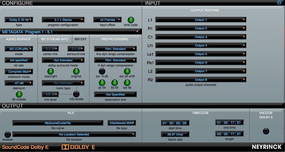Click the start time 01:00:00;00 field
Screen dimensions: 285x152
point(175,123)
